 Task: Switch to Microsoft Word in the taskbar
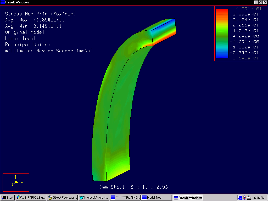coord(94,198)
